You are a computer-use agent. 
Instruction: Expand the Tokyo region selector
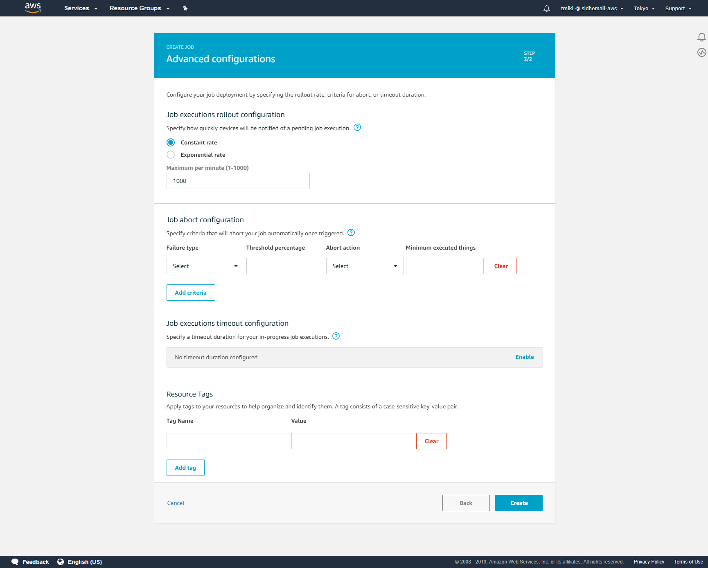(x=644, y=8)
